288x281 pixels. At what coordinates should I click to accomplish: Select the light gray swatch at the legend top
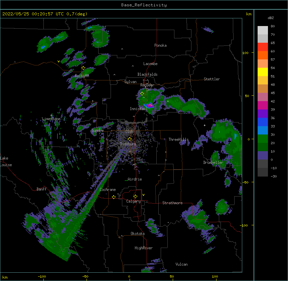[263, 30]
